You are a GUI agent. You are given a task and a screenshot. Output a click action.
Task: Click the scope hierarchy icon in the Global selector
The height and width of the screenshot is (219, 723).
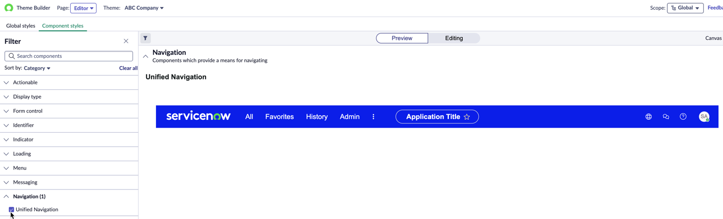673,8
